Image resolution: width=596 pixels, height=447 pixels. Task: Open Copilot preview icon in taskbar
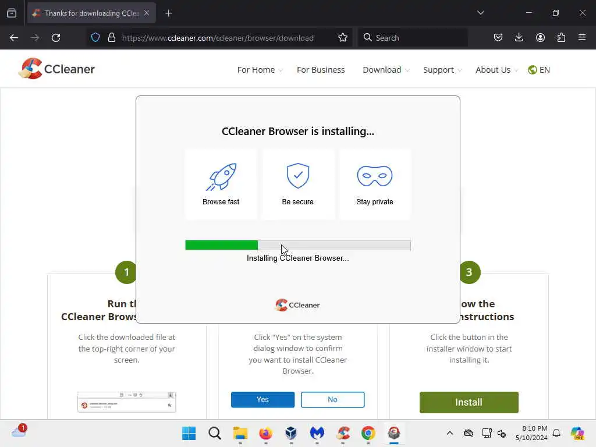pyautogui.click(x=577, y=433)
